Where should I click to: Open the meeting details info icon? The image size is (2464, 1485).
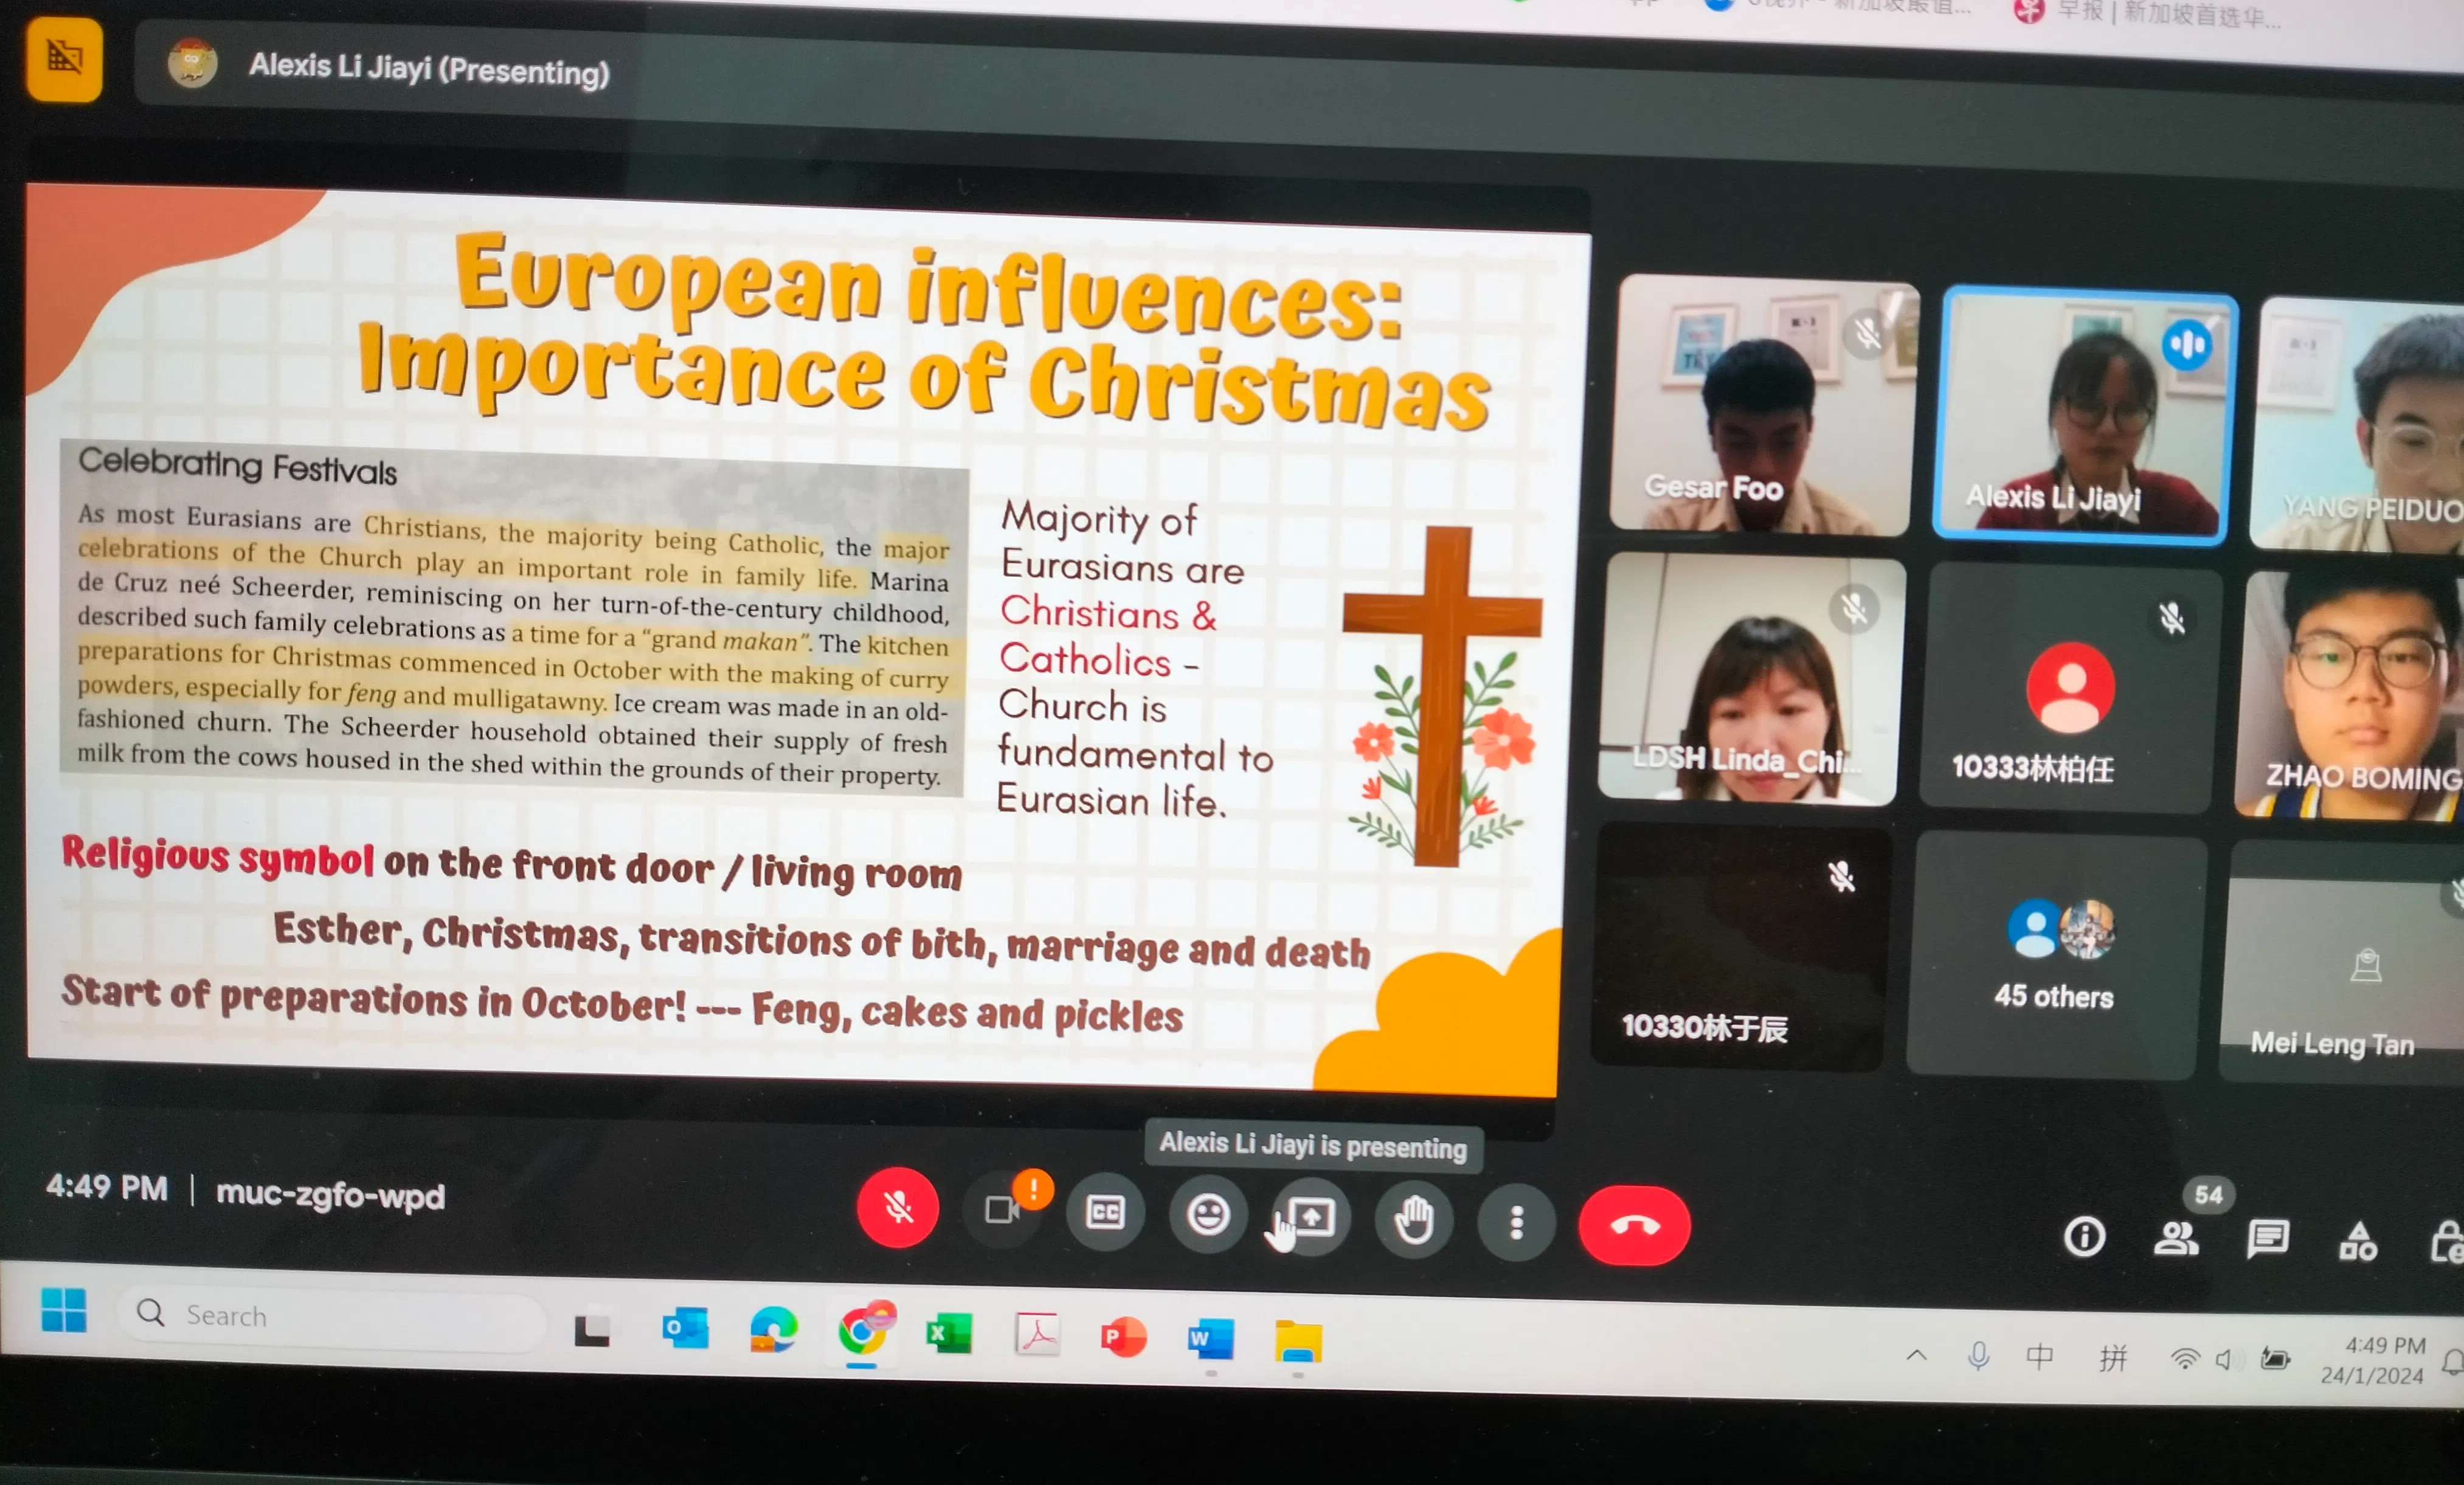coord(2084,1237)
